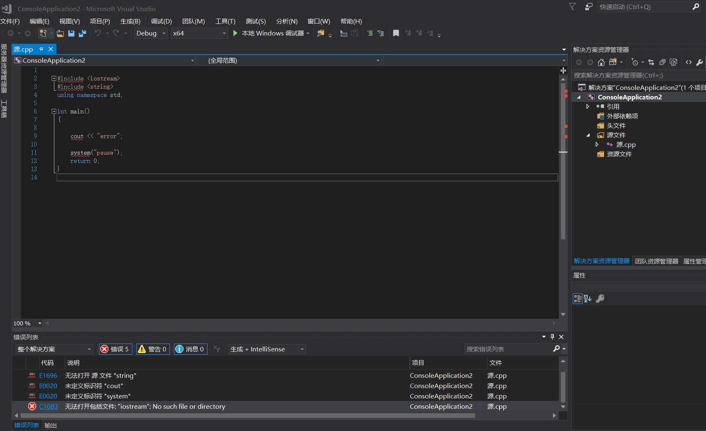The width and height of the screenshot is (706, 431).
Task: Click the Save All icon
Action: tap(82, 33)
